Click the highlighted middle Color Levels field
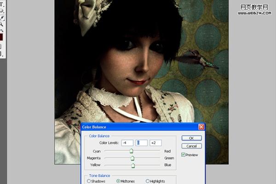276x184 pixels. coord(141,142)
